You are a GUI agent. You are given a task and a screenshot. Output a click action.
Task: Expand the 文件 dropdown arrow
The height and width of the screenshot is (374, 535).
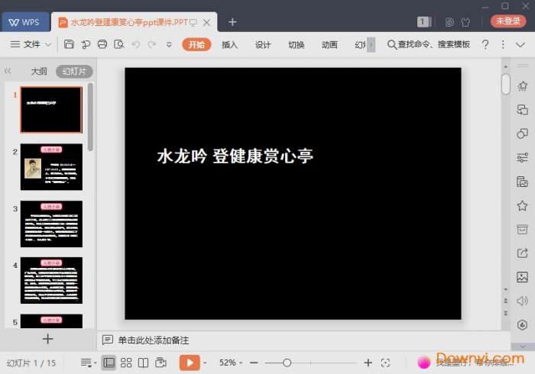[x=48, y=44]
